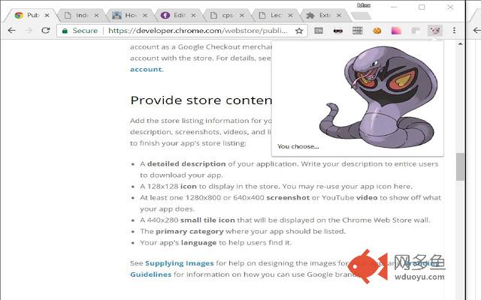
Task: Close the Pub tab
Action: point(47,15)
